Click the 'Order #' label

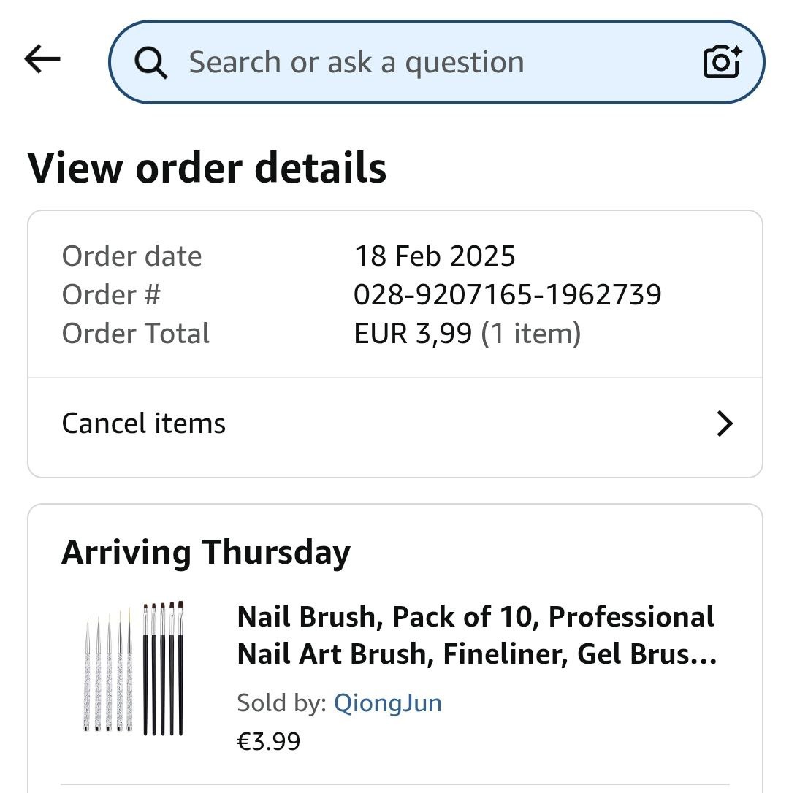pos(111,295)
